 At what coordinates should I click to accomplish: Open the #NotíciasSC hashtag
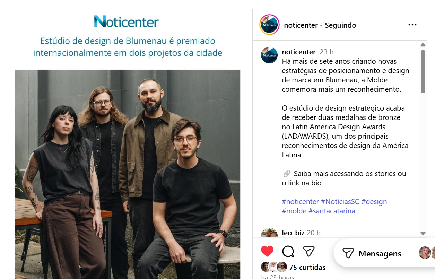pyautogui.click(x=340, y=201)
